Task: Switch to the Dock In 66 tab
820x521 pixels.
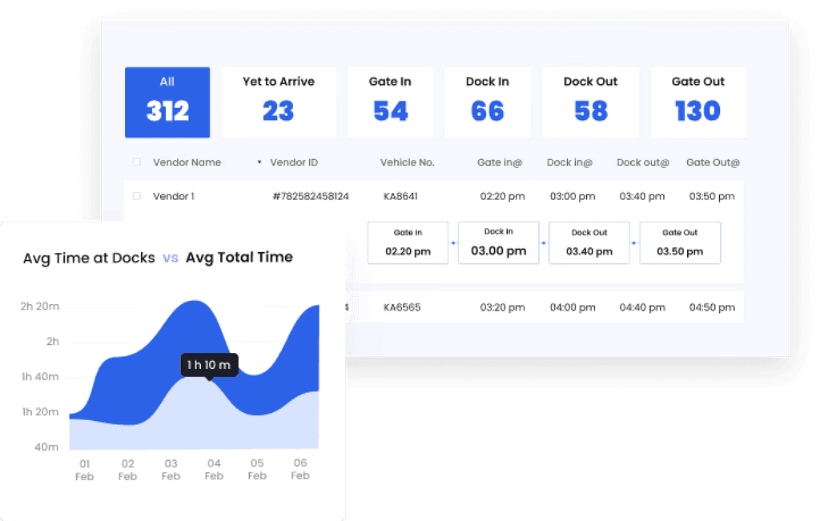Action: pos(488,102)
